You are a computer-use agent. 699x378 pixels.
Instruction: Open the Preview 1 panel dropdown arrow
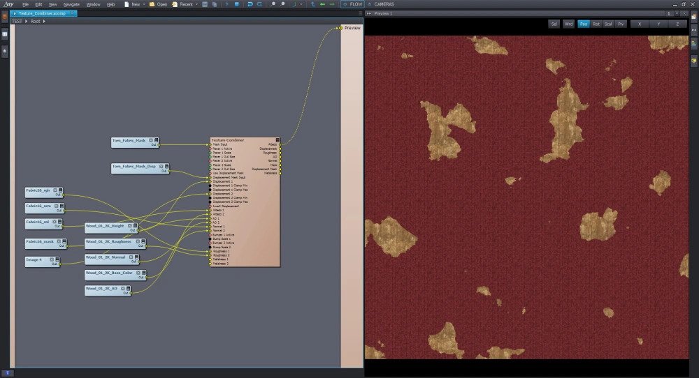tap(676, 14)
